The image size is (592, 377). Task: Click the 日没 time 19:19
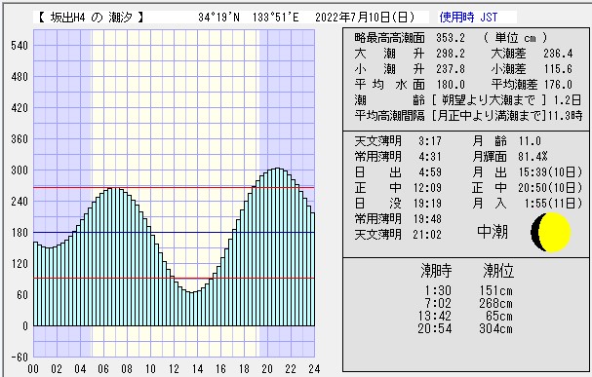pyautogui.click(x=427, y=204)
